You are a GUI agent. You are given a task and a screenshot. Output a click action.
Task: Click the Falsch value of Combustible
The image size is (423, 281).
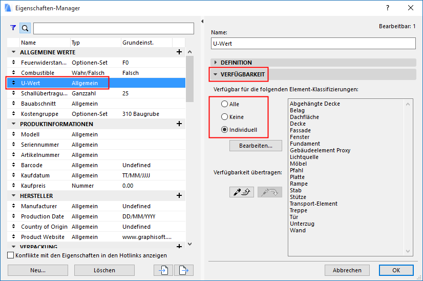[130, 73]
